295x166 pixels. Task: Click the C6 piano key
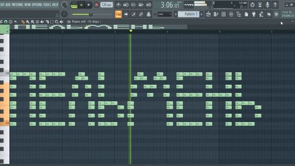click(5, 73)
